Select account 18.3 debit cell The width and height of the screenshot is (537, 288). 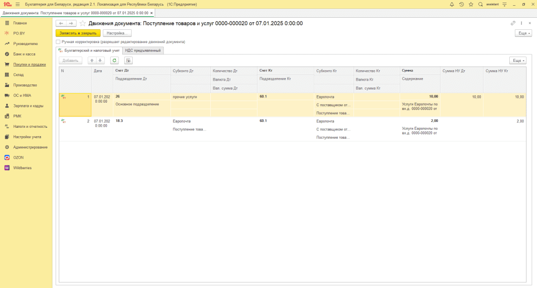pyautogui.click(x=142, y=121)
